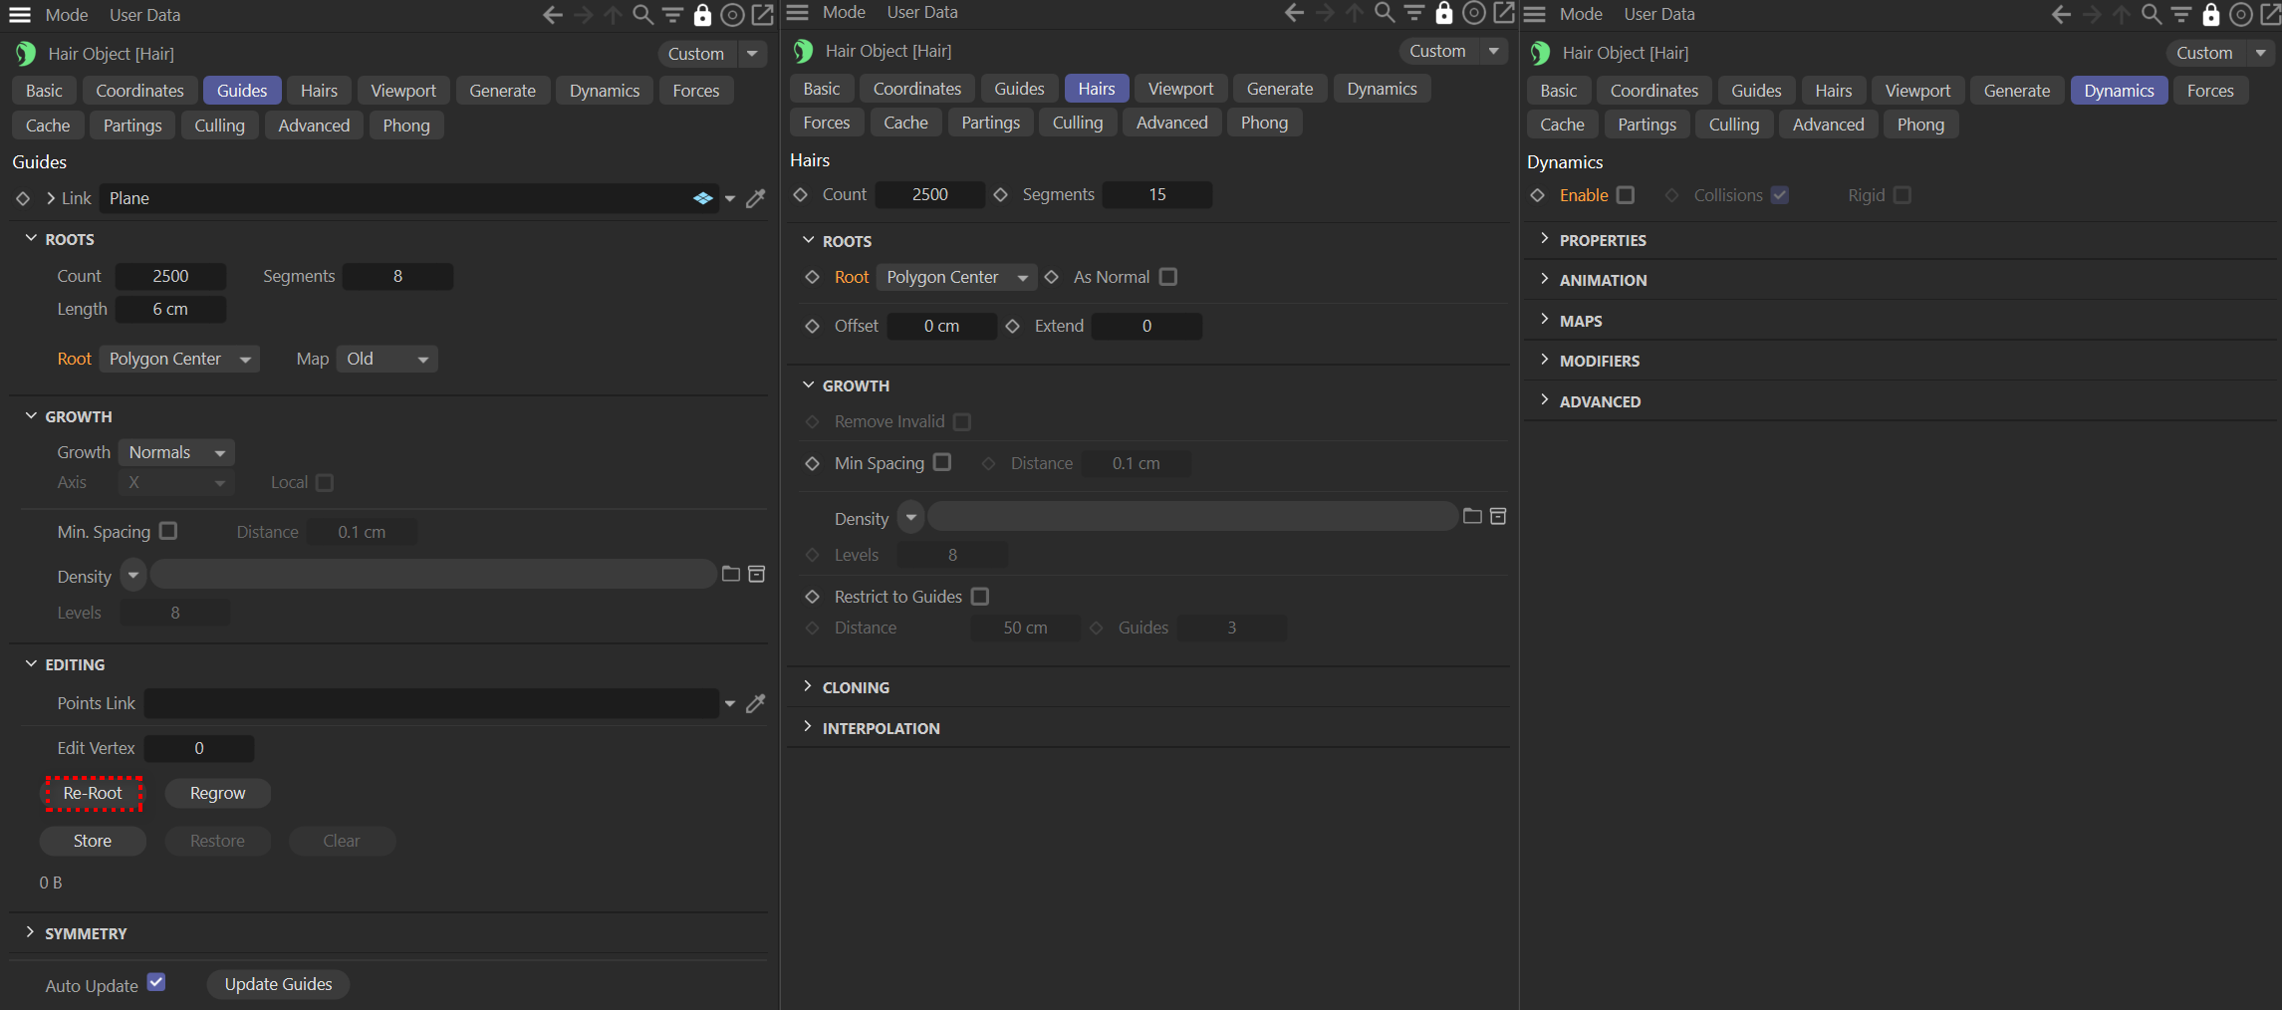Toggle Collisions checkbox in Dynamics panel
2282x1010 pixels.
coord(1780,194)
